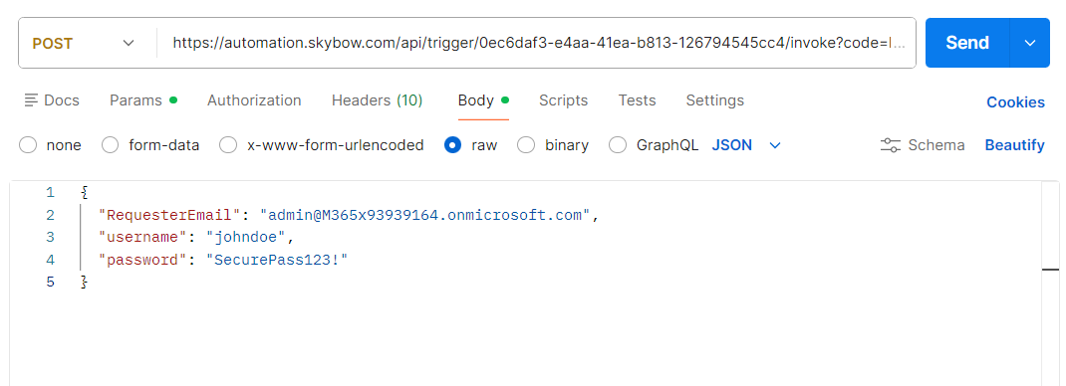The image size is (1066, 386).
Task: Select the form-data radio button
Action: click(x=111, y=145)
